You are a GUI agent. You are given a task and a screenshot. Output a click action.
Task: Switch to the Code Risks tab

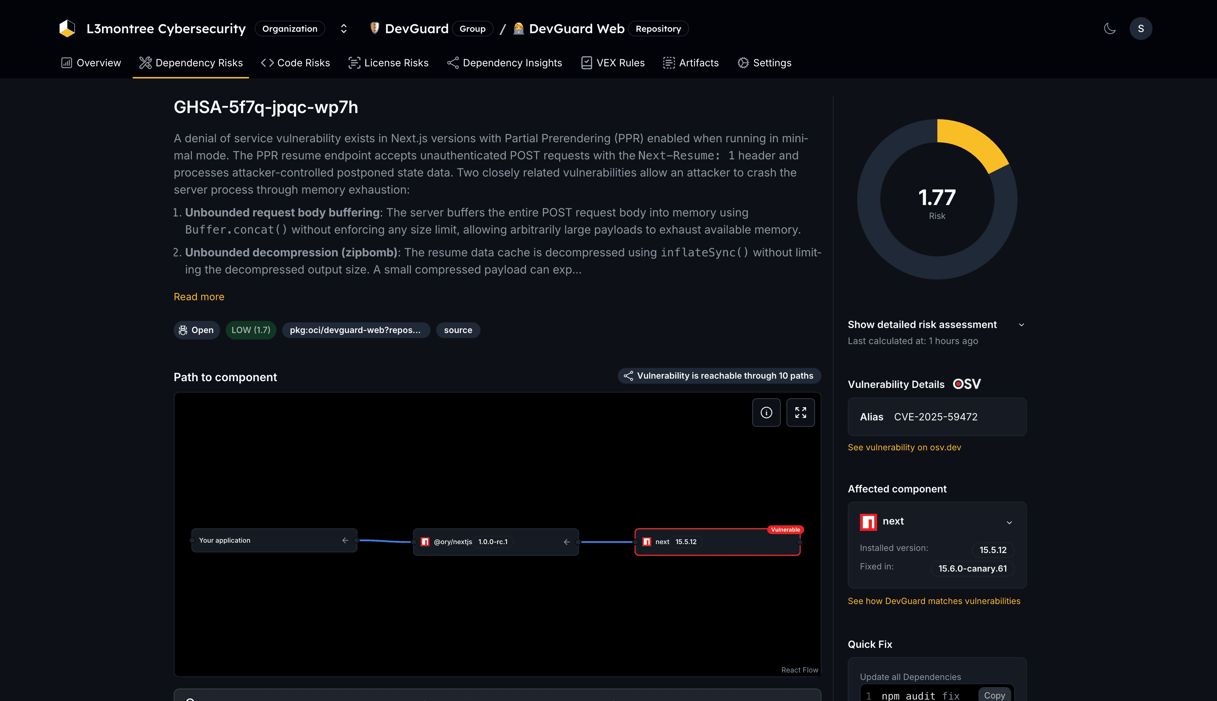[x=295, y=63]
